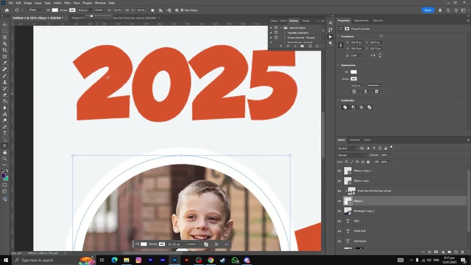Open the gear settings in options bar

[177, 10]
